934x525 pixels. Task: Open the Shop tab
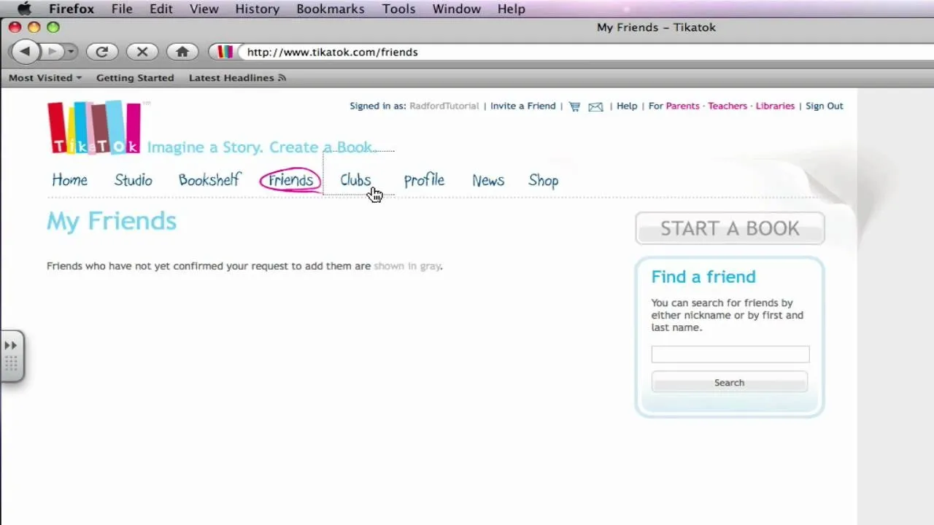point(543,181)
